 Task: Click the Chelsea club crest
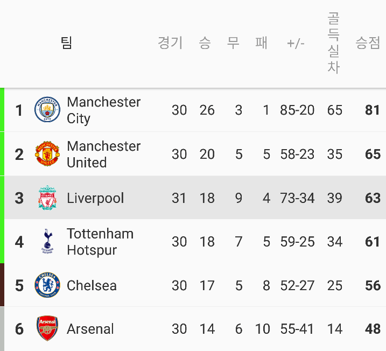click(47, 285)
